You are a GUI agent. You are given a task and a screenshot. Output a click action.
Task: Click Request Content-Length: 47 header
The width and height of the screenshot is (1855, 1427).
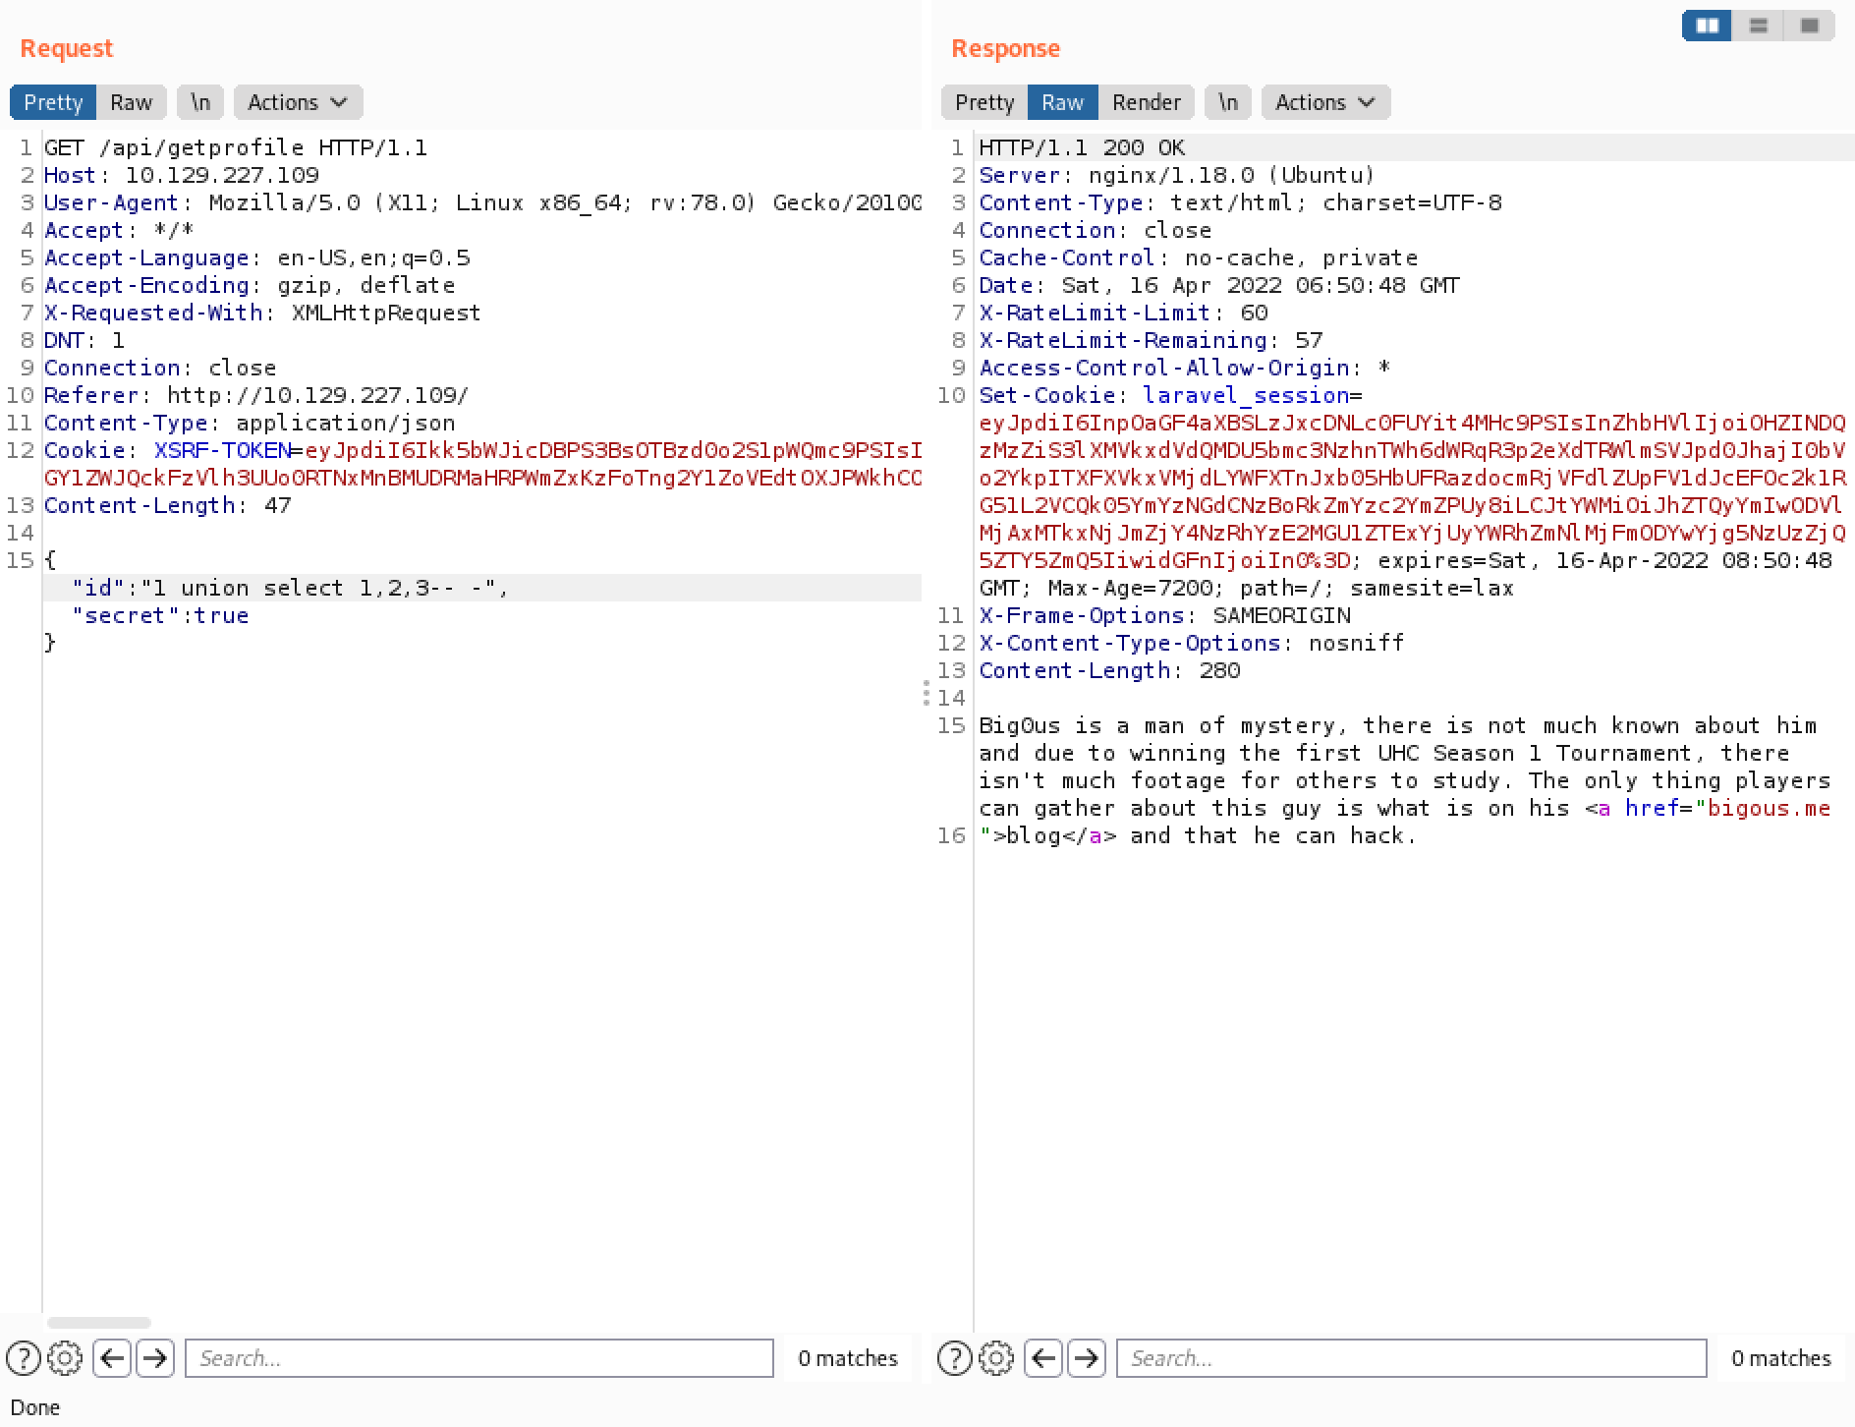pos(168,505)
